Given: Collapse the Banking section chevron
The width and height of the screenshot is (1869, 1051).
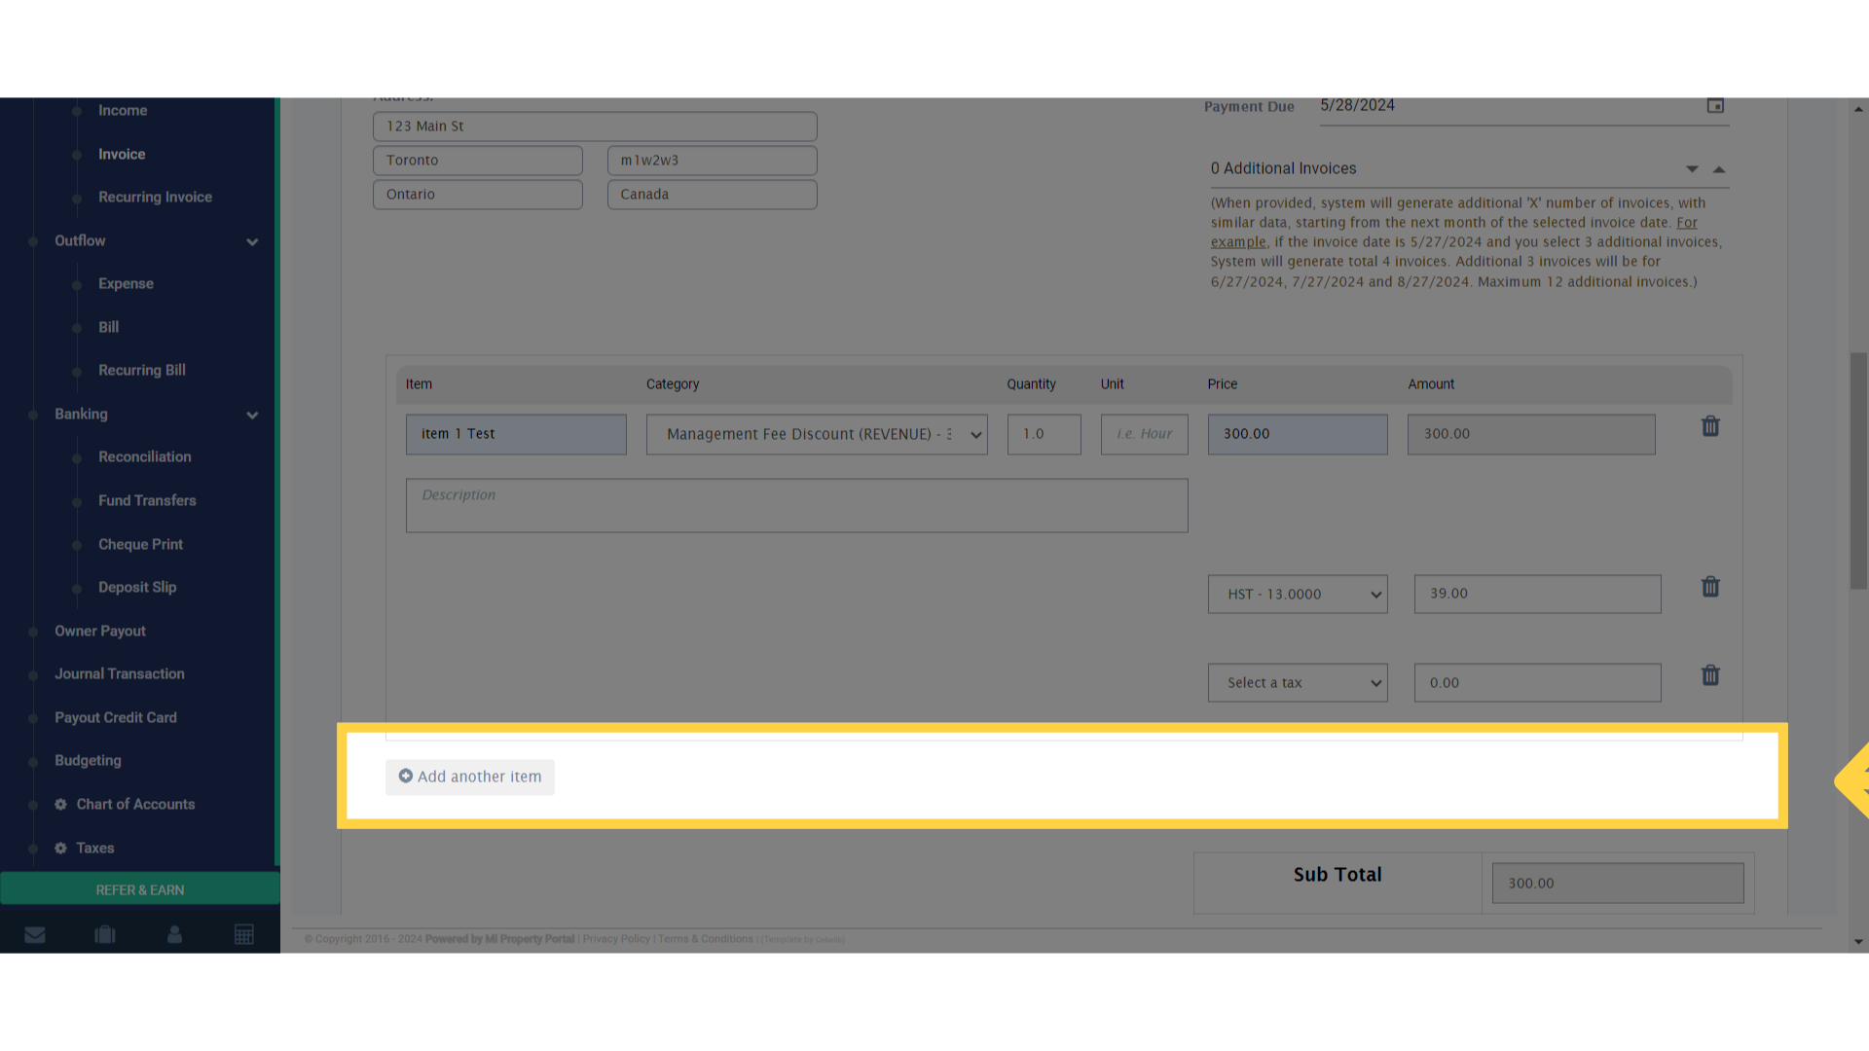Looking at the screenshot, I should click(x=252, y=415).
